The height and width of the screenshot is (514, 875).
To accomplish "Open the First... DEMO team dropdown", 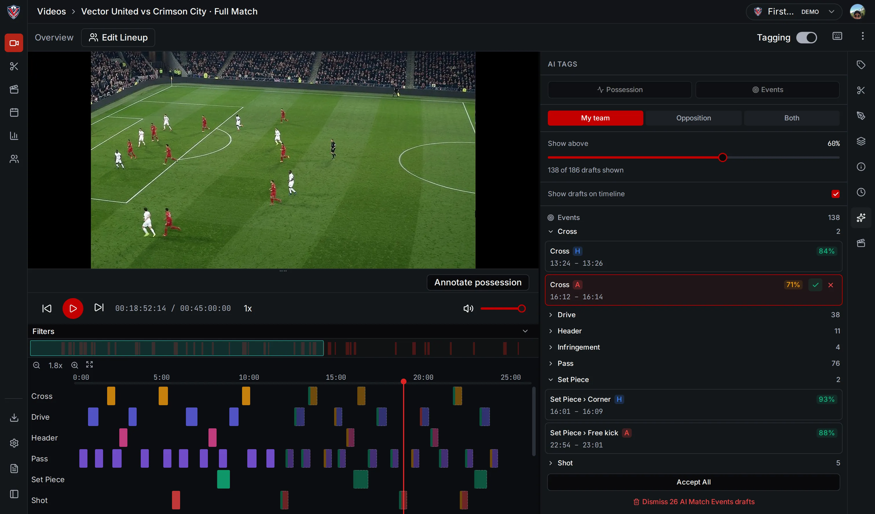I will pos(794,12).
